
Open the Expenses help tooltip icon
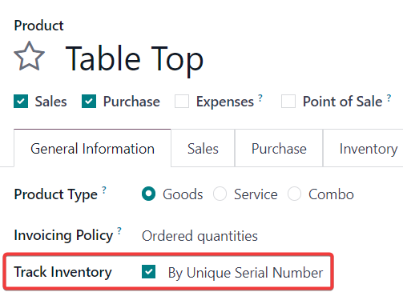click(x=260, y=98)
